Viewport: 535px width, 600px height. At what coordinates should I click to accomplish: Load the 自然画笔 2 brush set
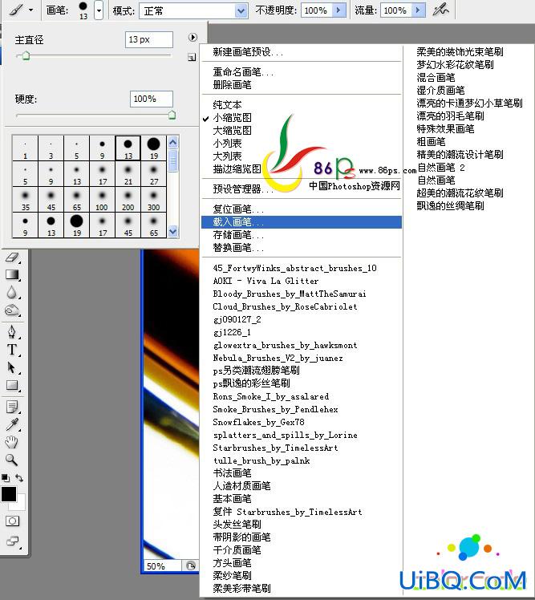(x=441, y=168)
